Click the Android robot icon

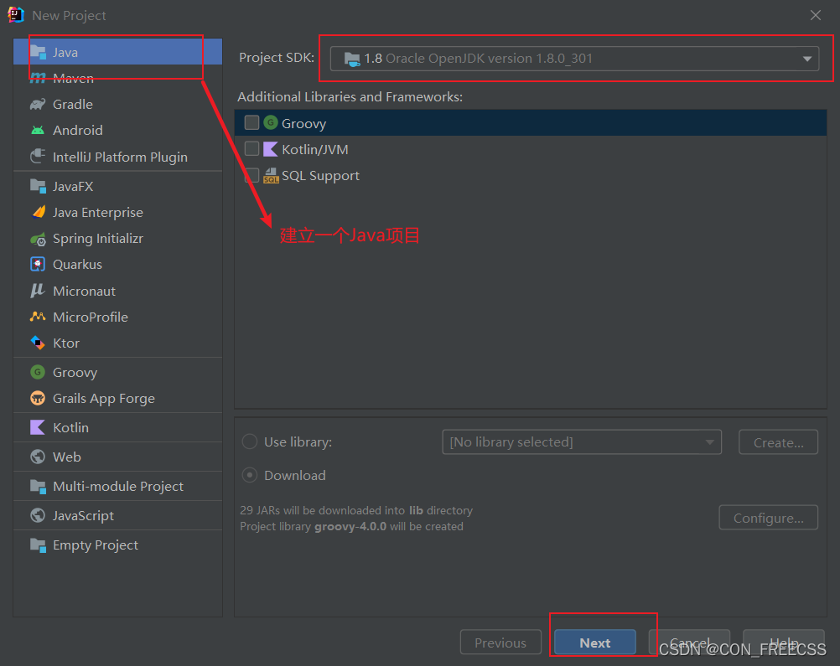(38, 130)
